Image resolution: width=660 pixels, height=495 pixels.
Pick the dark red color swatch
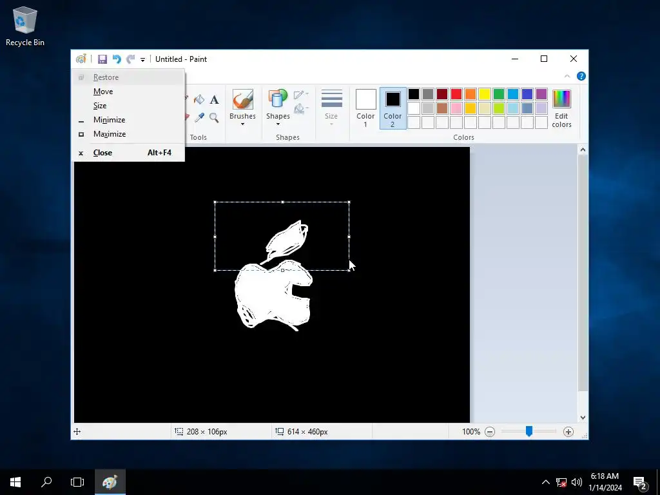tap(442, 94)
